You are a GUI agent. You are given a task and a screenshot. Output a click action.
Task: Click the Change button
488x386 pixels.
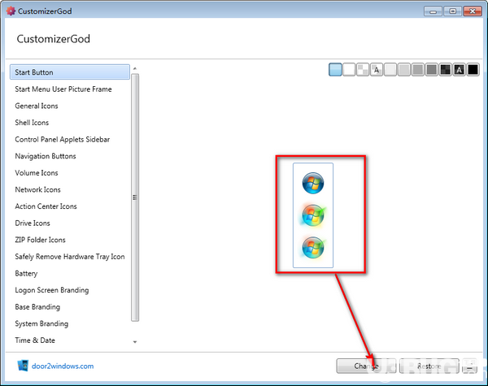(x=366, y=366)
